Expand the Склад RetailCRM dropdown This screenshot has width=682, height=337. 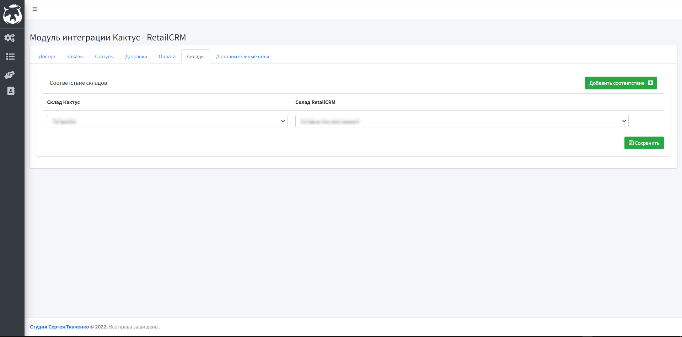click(x=462, y=121)
